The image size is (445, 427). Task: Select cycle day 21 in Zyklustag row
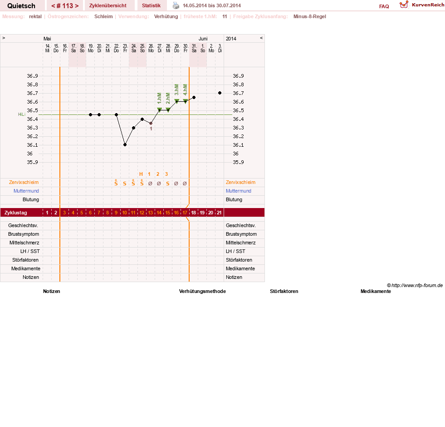[220, 213]
